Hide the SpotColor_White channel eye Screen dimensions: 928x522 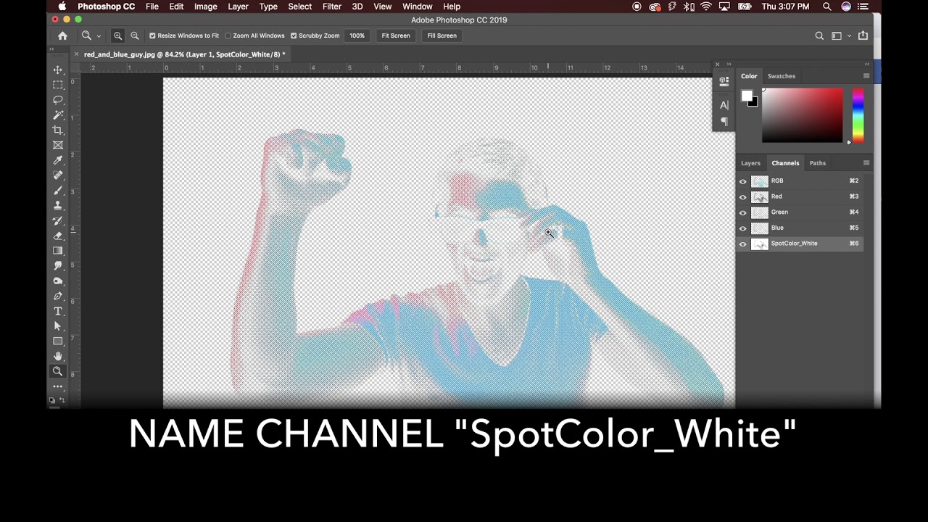tap(742, 244)
